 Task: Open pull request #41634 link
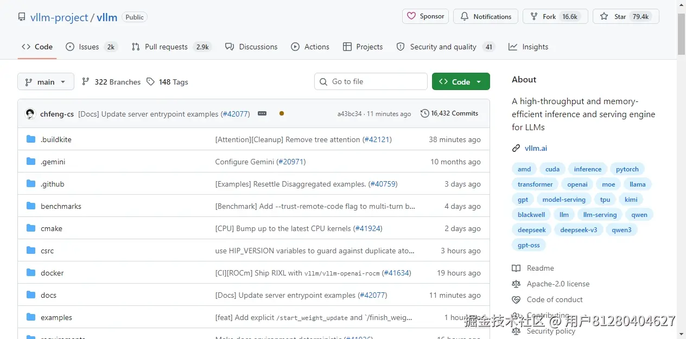click(396, 273)
